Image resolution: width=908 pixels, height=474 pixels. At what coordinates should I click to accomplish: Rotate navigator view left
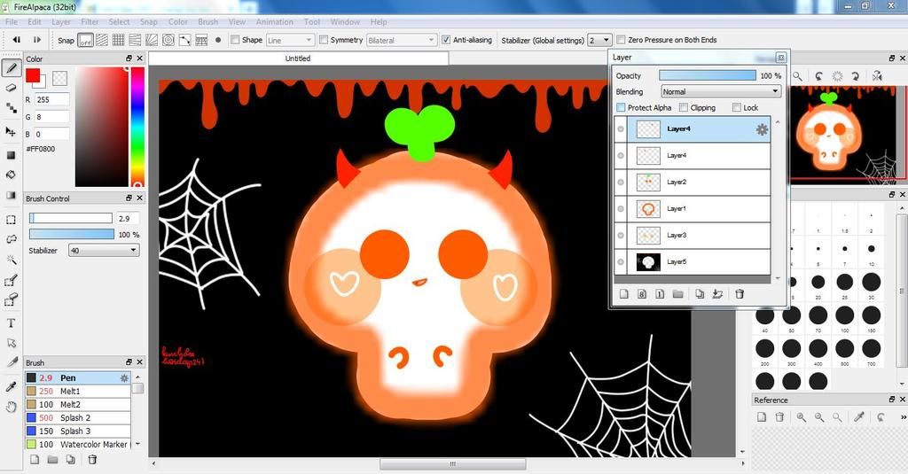818,76
